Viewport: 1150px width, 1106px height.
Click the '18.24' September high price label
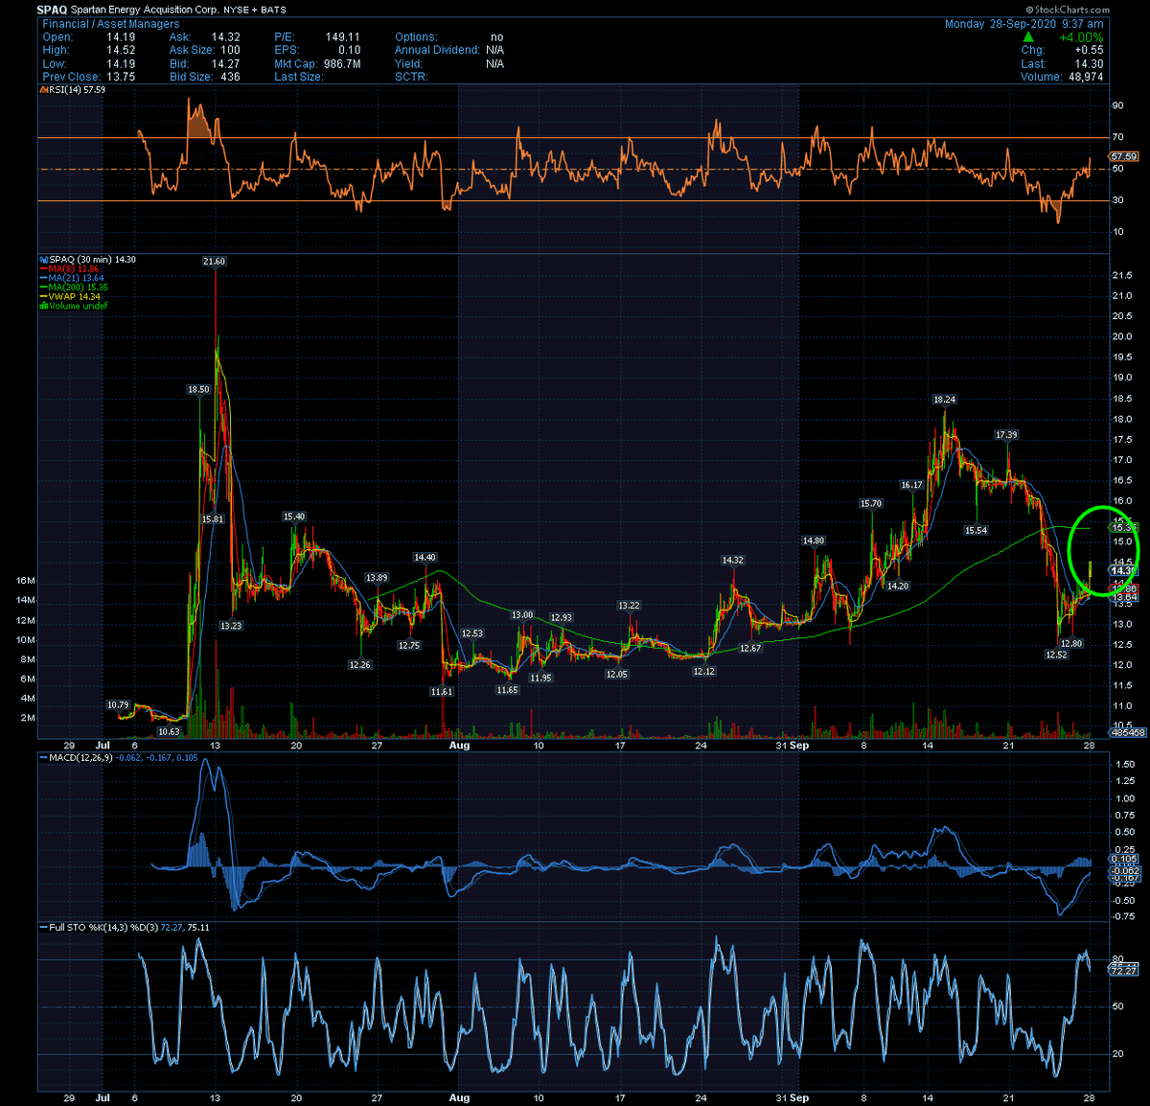click(944, 400)
